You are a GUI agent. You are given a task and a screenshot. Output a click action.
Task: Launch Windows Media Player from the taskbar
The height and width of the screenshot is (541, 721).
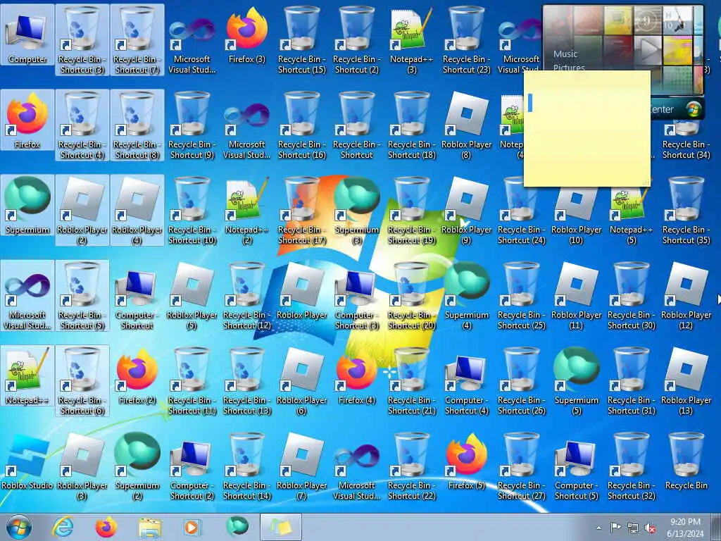click(192, 527)
